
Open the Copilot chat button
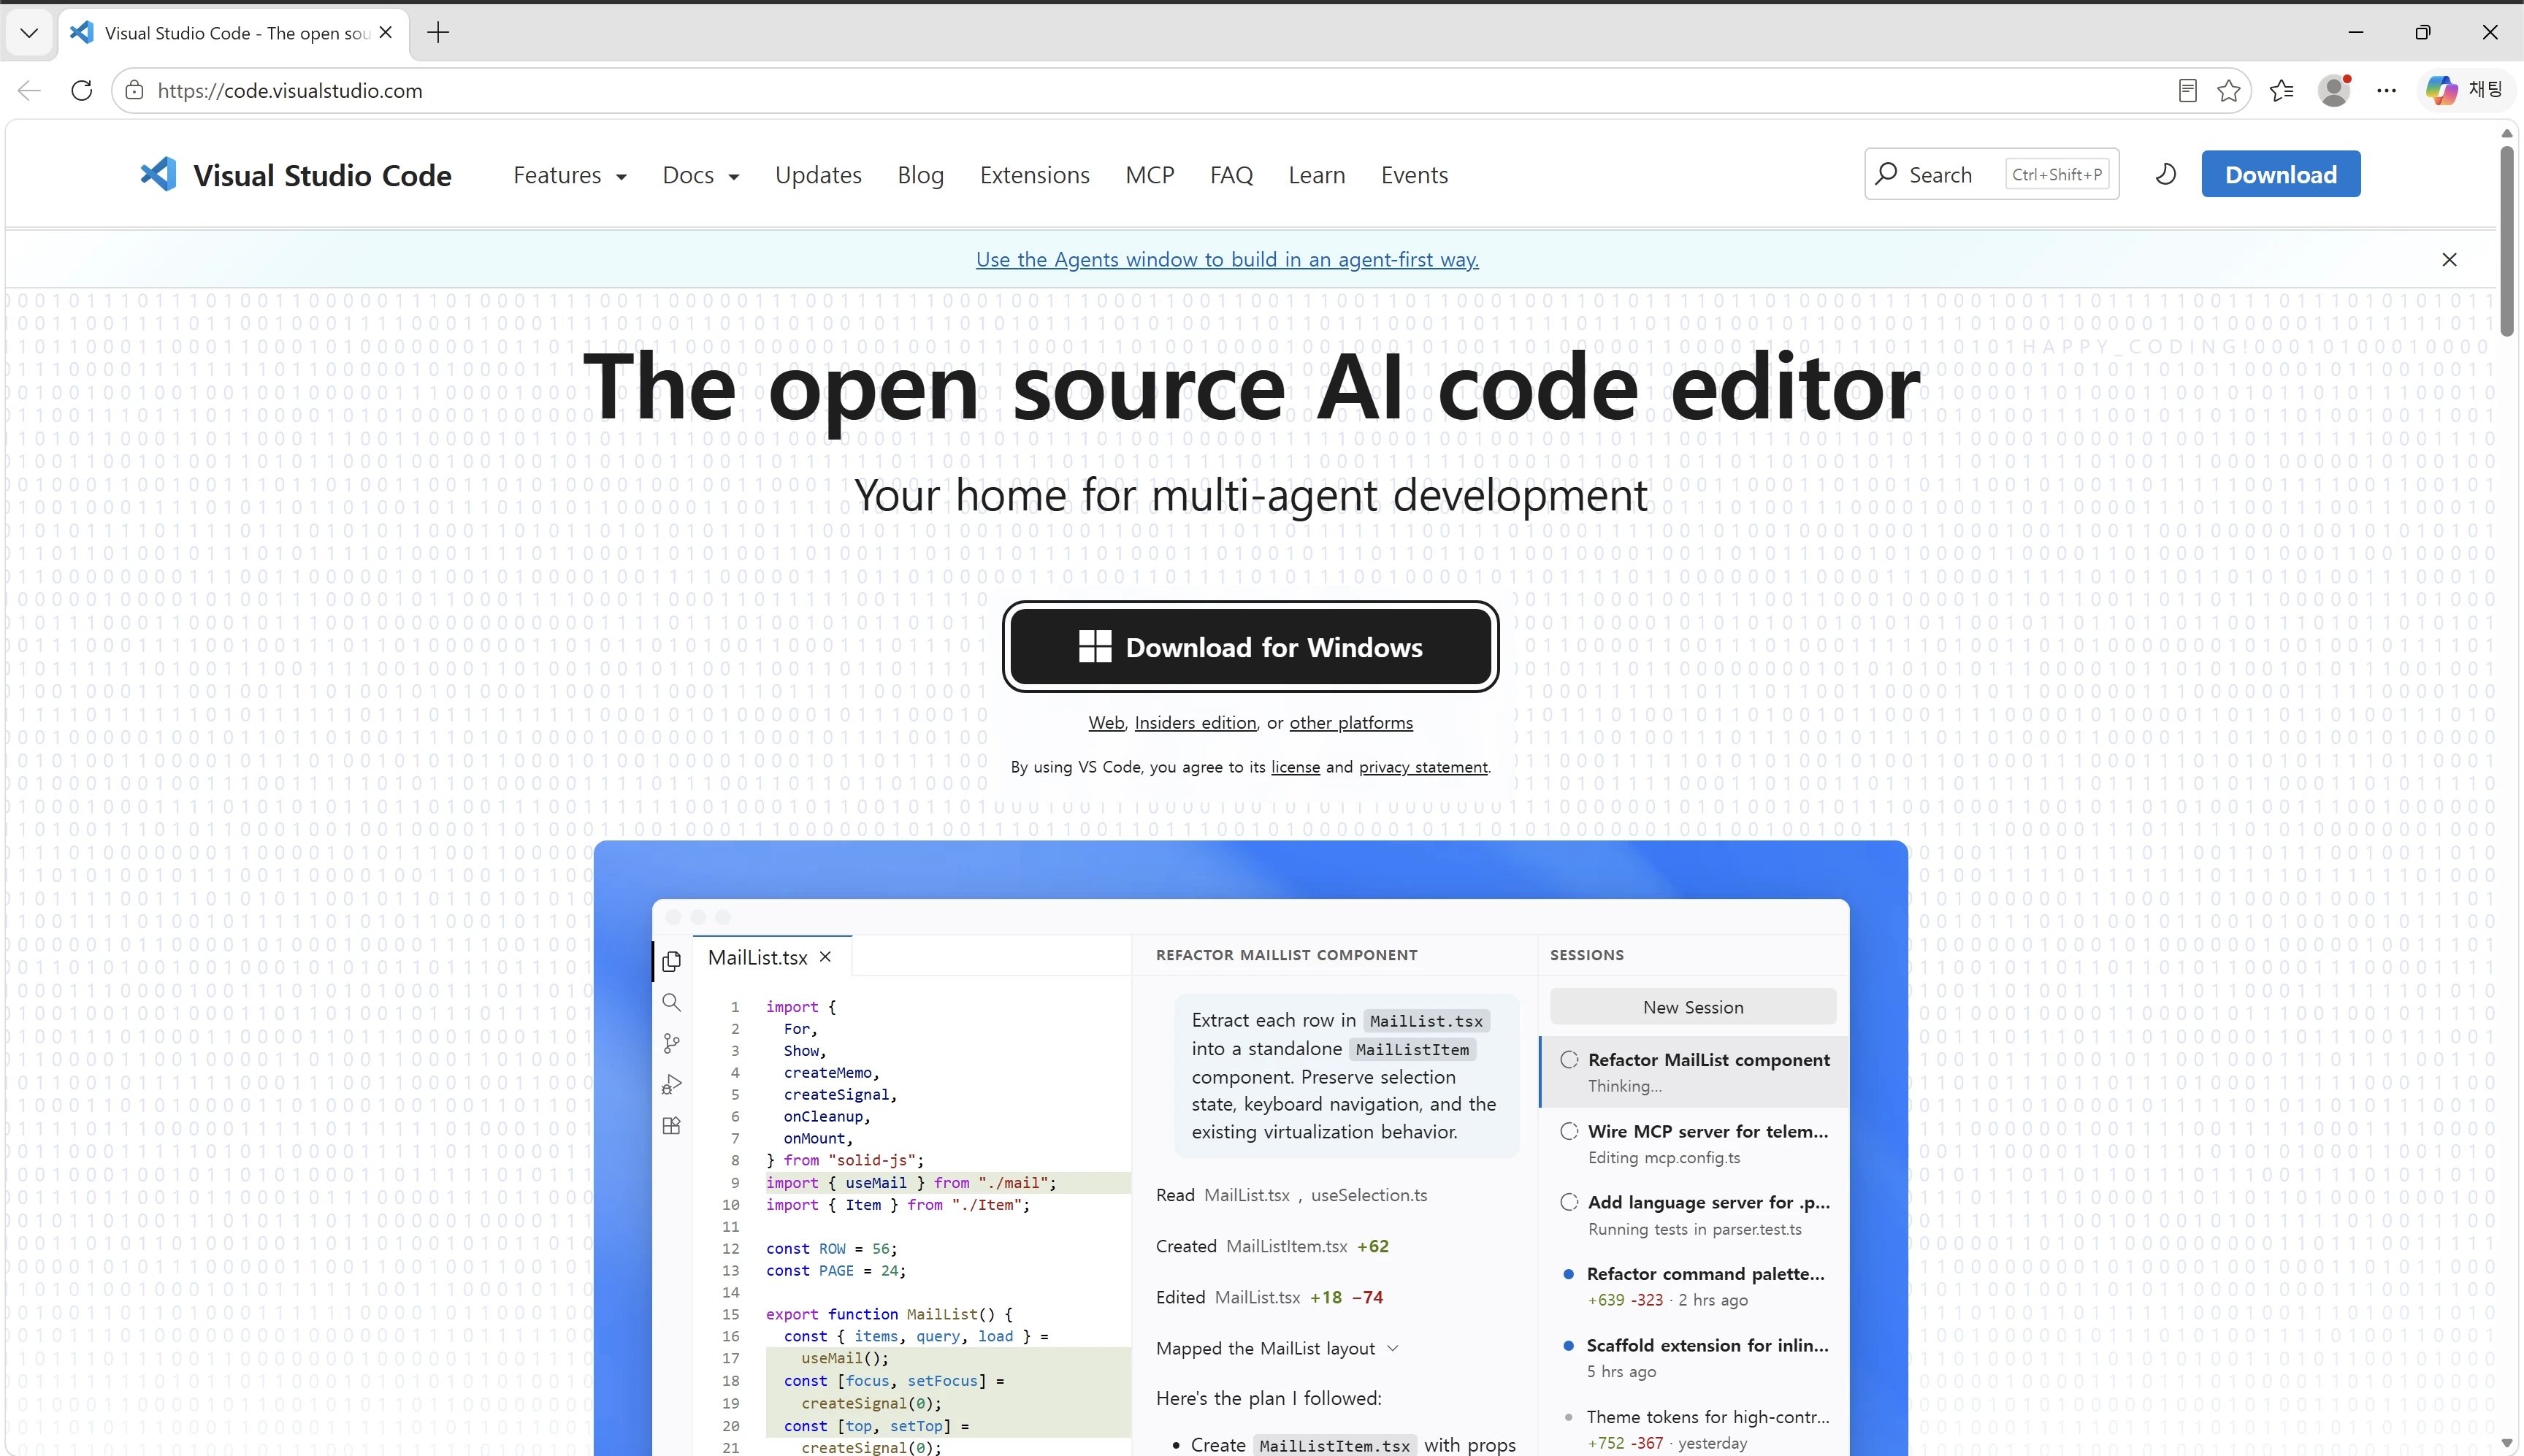coord(2465,90)
